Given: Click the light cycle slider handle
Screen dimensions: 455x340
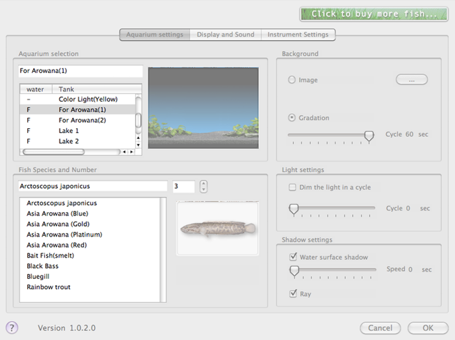Looking at the screenshot, I should click(x=294, y=209).
